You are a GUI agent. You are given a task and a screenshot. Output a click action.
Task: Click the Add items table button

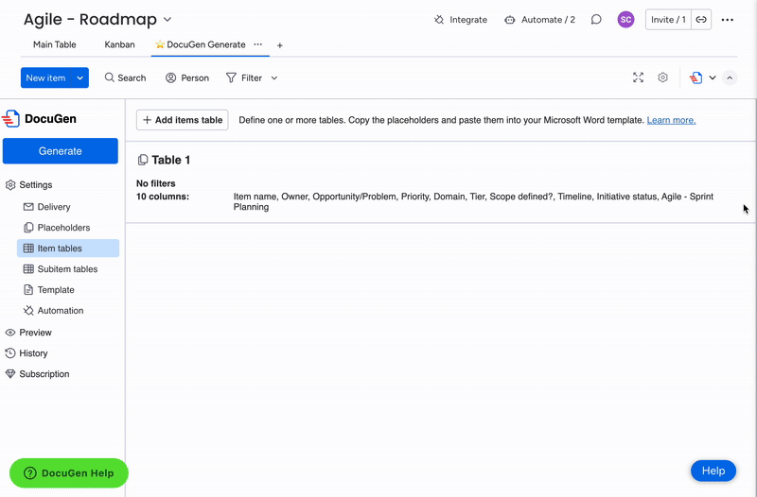click(x=183, y=120)
